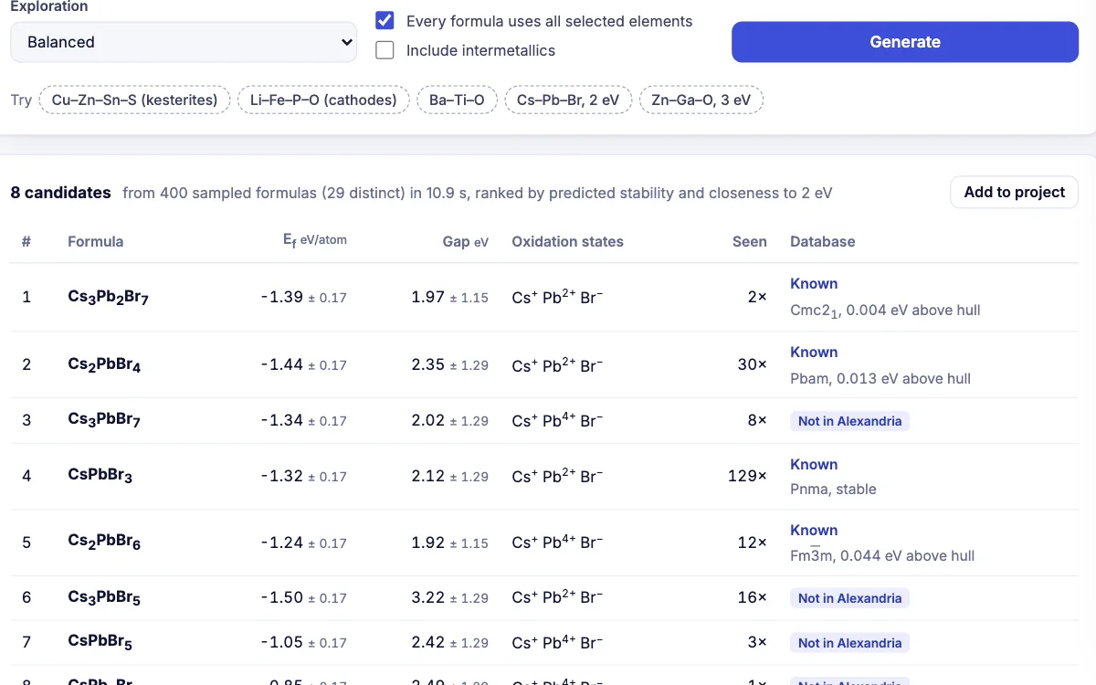Try the Cu–Zn–Sn–S (kesterites) example
Image resolution: width=1096 pixels, height=685 pixels.
click(134, 100)
